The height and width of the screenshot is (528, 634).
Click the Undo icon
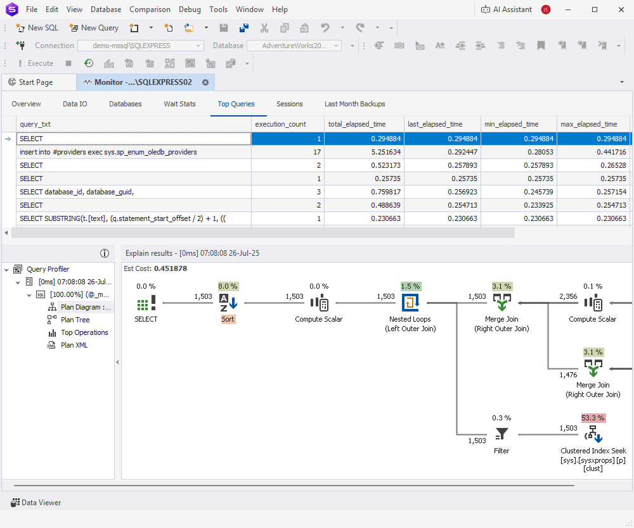[x=325, y=28]
